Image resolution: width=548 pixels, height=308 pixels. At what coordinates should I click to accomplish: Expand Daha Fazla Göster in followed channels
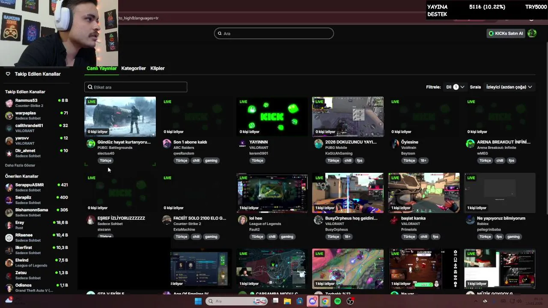(x=20, y=165)
